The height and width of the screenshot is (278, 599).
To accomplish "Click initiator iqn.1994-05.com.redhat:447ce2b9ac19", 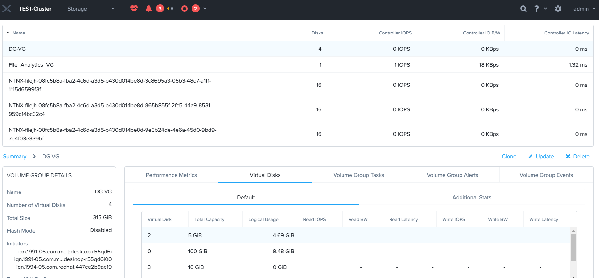I will pyautogui.click(x=64, y=267).
